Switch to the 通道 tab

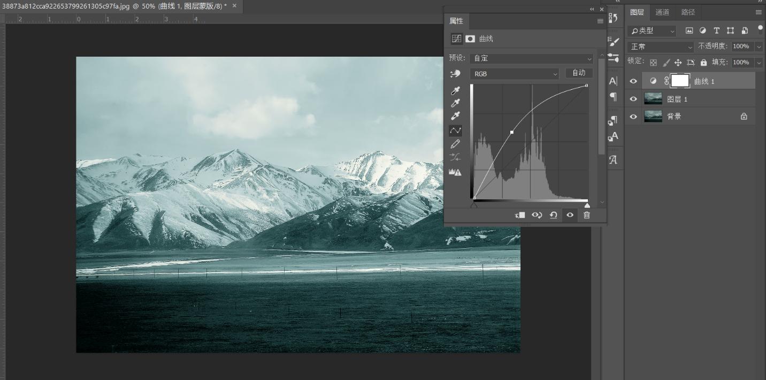662,12
